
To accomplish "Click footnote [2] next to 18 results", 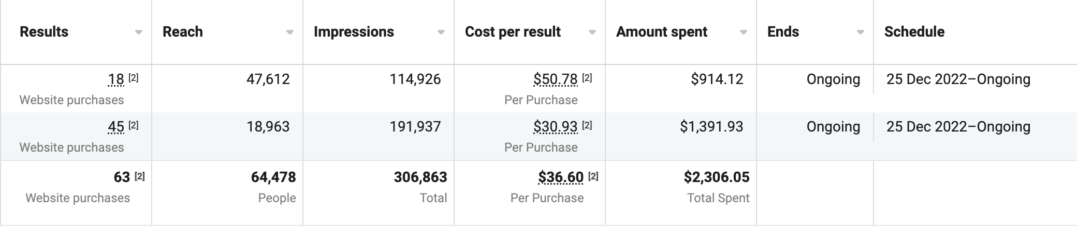I will point(133,78).
